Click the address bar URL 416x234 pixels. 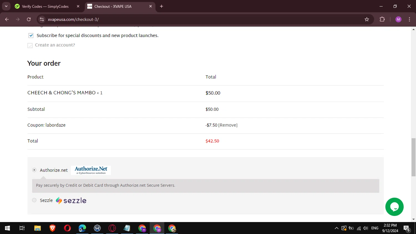point(73,19)
